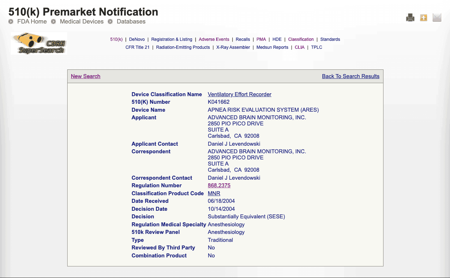Open the 510(k) database link
450x278 pixels.
click(116, 39)
